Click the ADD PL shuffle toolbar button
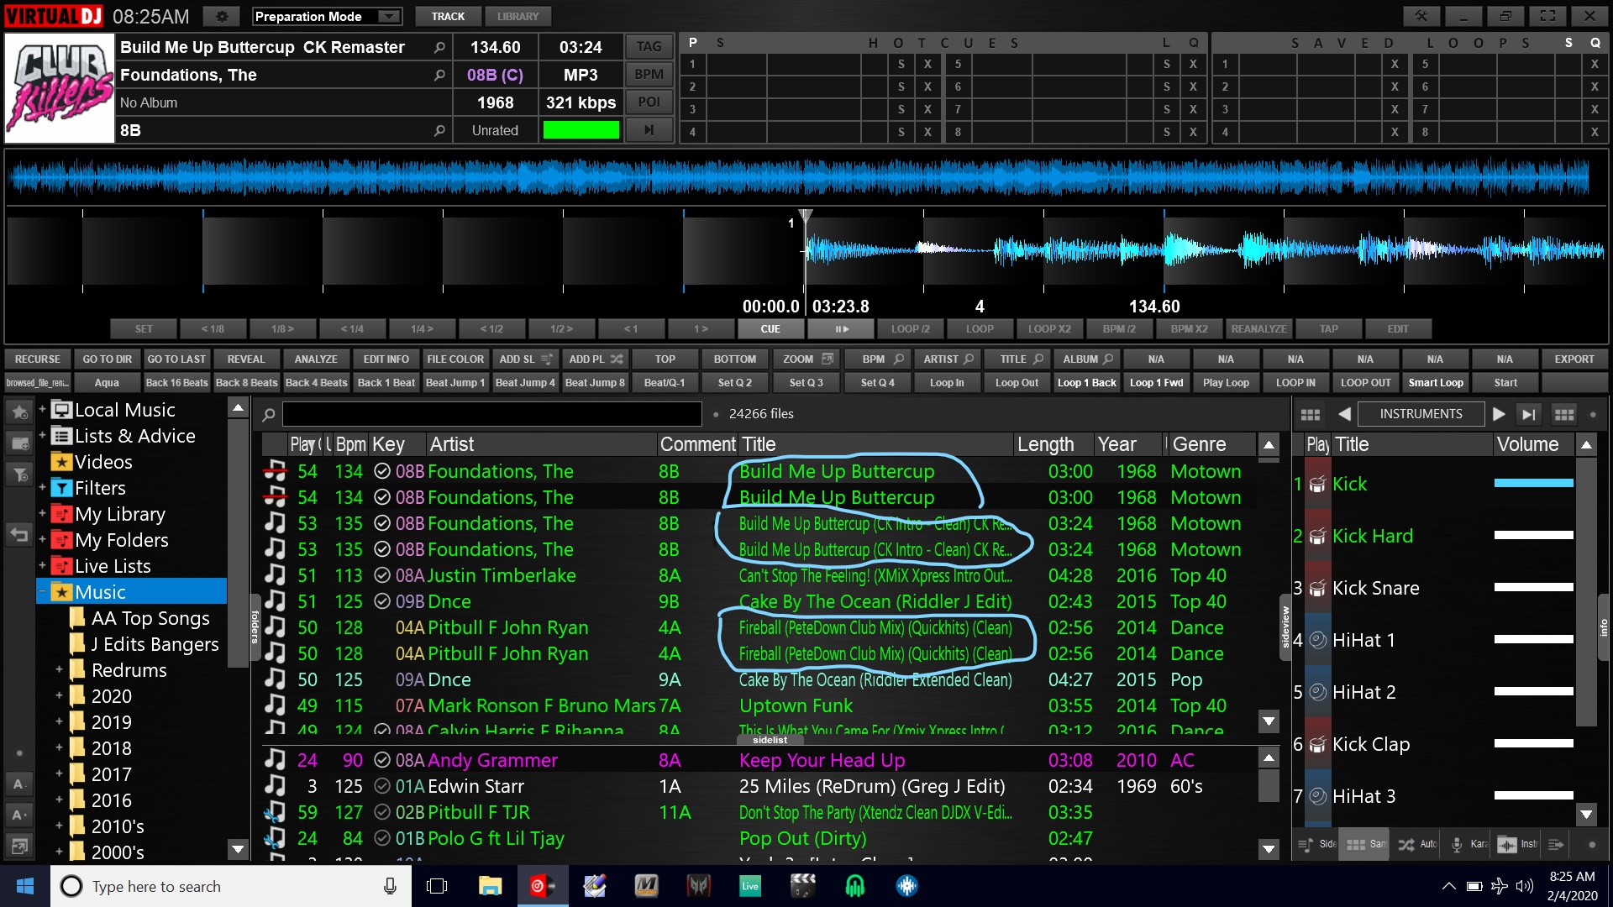This screenshot has width=1613, height=907. click(596, 359)
